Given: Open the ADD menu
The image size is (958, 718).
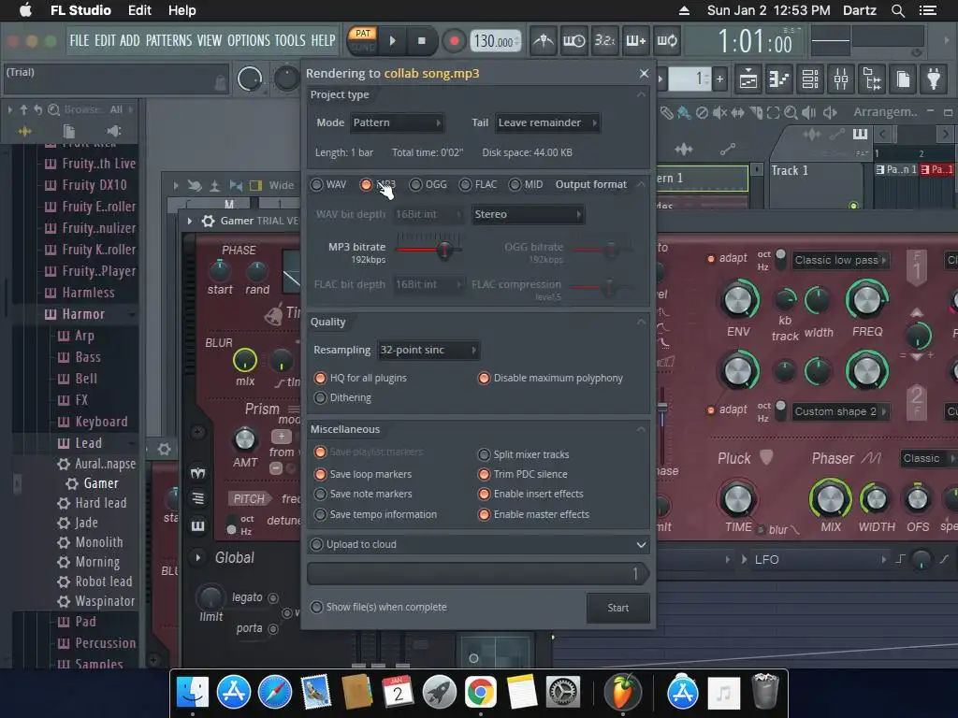Looking at the screenshot, I should tap(129, 40).
